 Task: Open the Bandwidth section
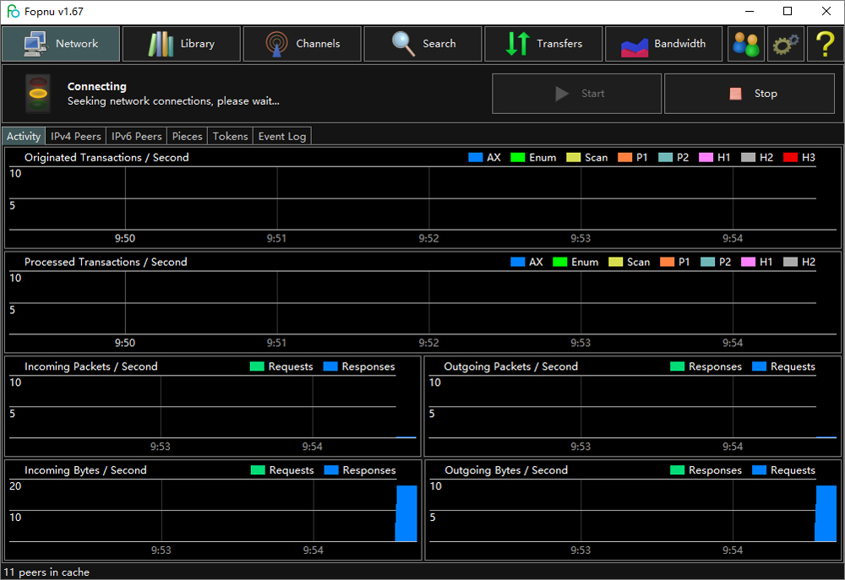665,44
